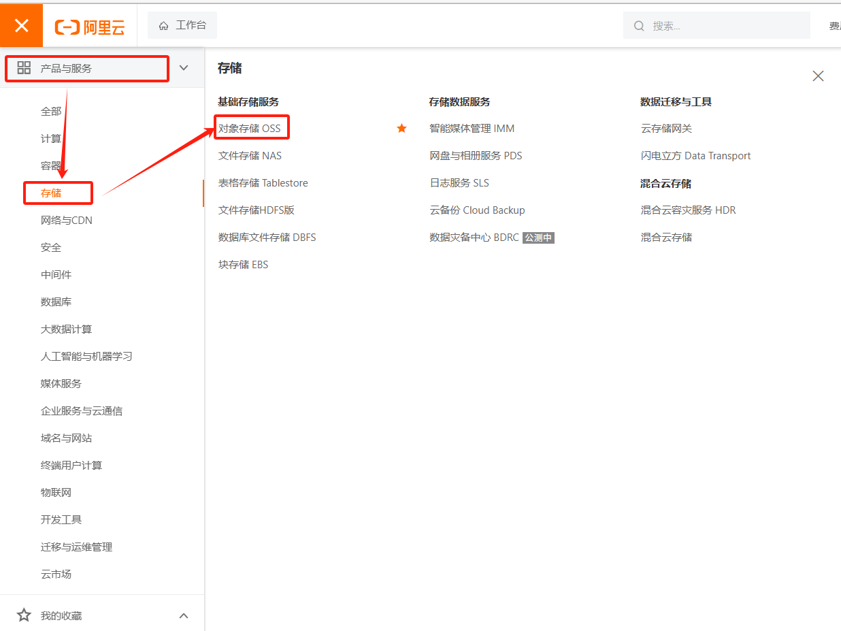Screen dimensions: 841x631
Task: Select the 物联网 category
Action: coord(56,493)
